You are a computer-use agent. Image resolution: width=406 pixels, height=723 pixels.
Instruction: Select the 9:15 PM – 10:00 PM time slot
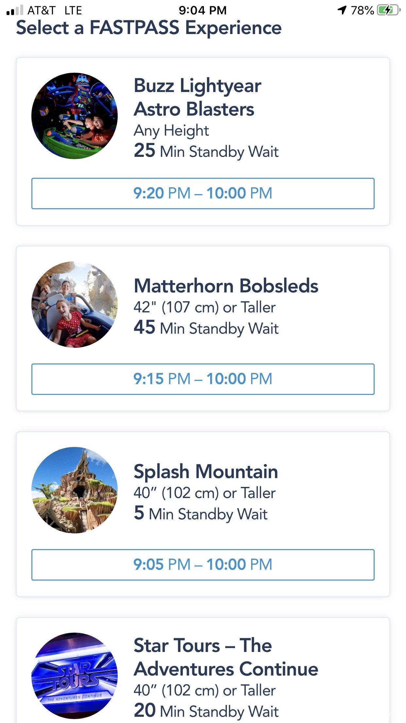(203, 379)
